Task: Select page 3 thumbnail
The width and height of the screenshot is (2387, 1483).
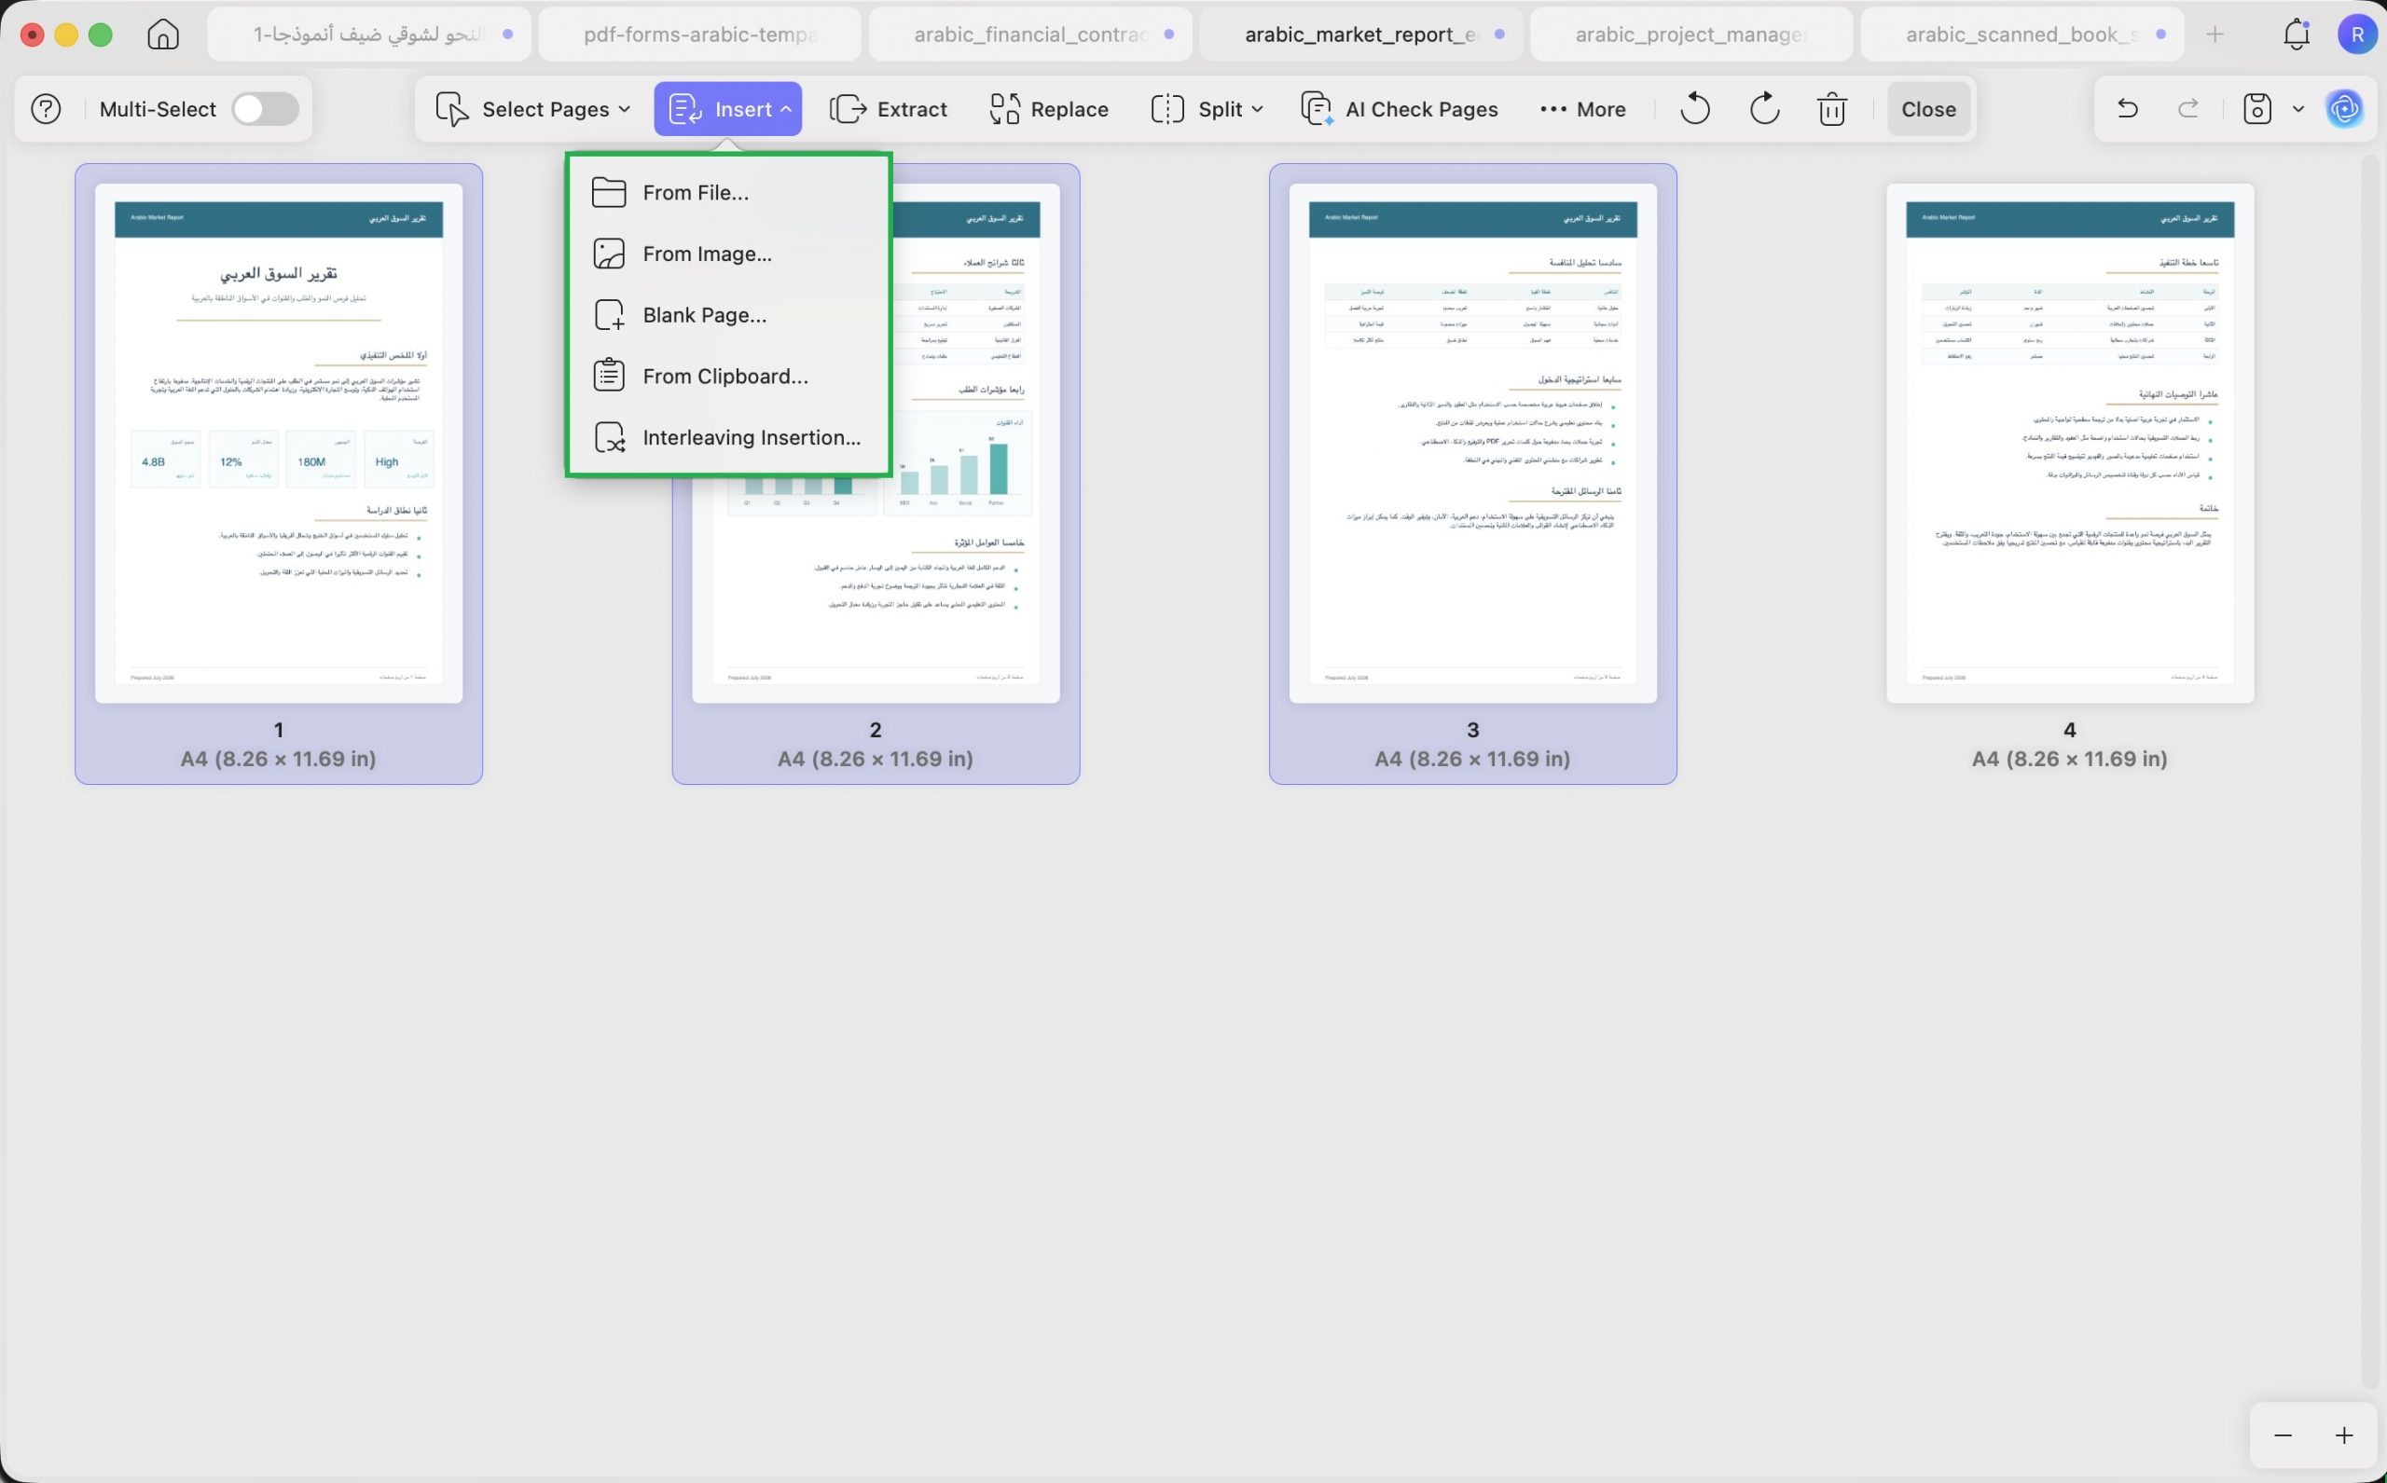Action: tap(1472, 444)
